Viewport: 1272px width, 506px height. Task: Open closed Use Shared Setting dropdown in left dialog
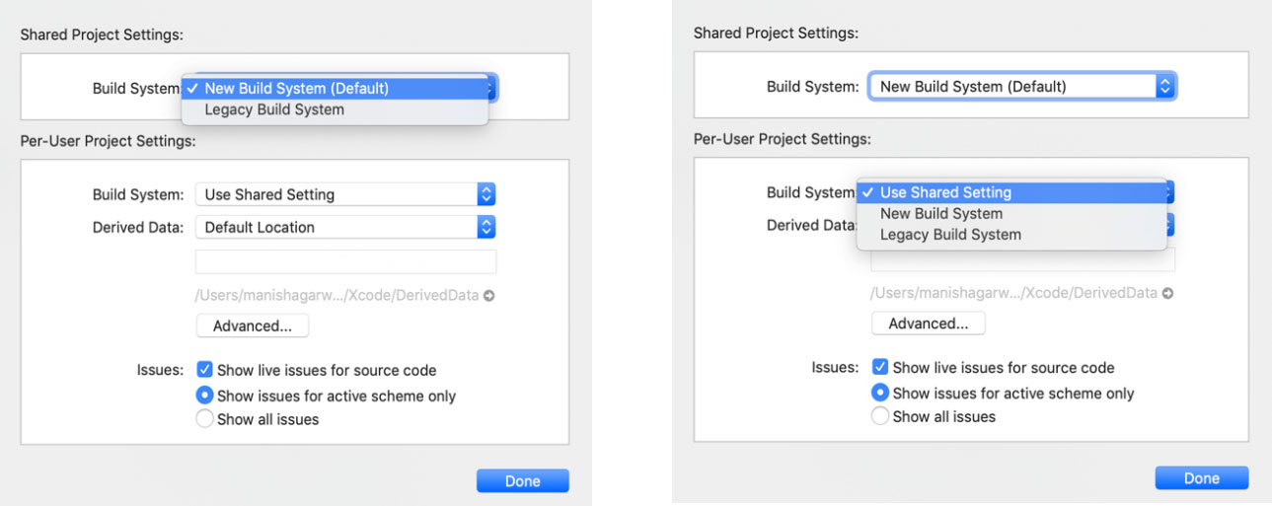(344, 194)
